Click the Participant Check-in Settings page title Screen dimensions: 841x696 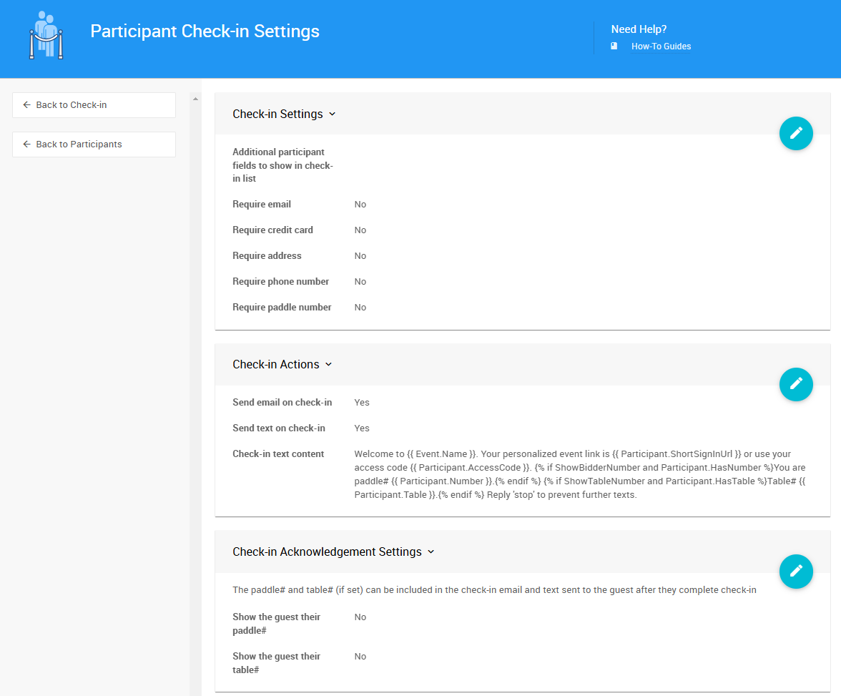click(205, 31)
